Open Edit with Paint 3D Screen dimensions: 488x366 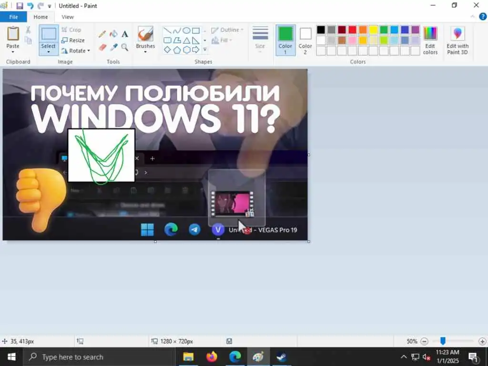coord(457,41)
